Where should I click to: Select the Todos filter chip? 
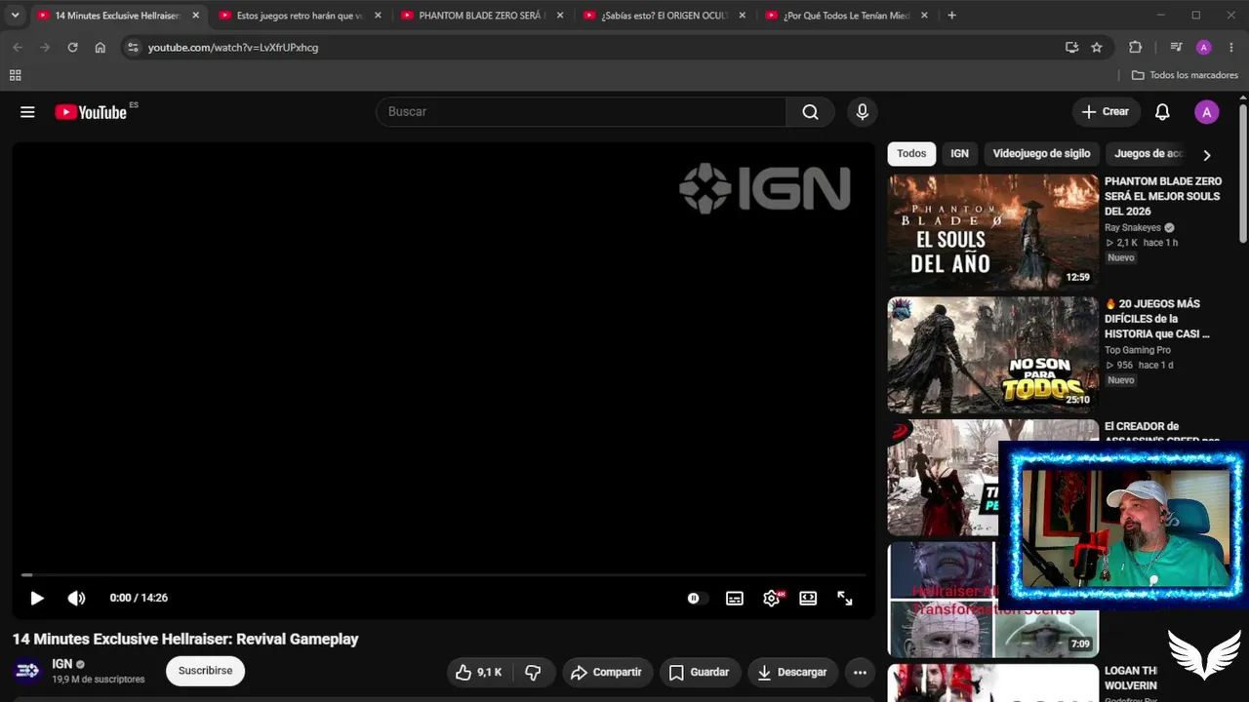tap(911, 154)
